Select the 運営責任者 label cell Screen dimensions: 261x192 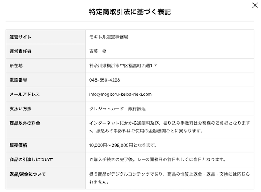tap(46, 51)
